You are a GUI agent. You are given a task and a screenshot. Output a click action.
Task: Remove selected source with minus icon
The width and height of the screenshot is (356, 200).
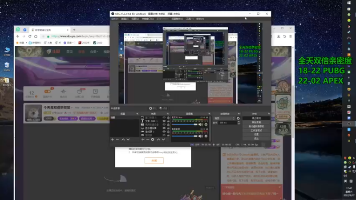148,140
